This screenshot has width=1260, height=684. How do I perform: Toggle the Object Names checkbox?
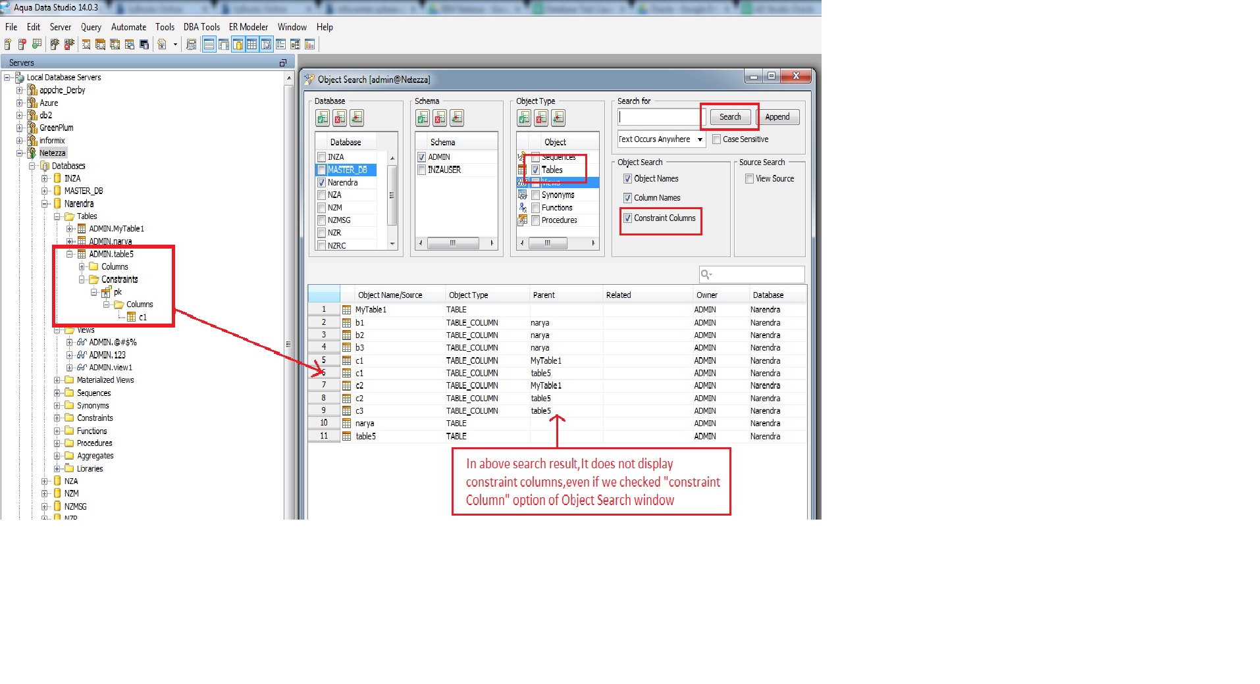627,179
